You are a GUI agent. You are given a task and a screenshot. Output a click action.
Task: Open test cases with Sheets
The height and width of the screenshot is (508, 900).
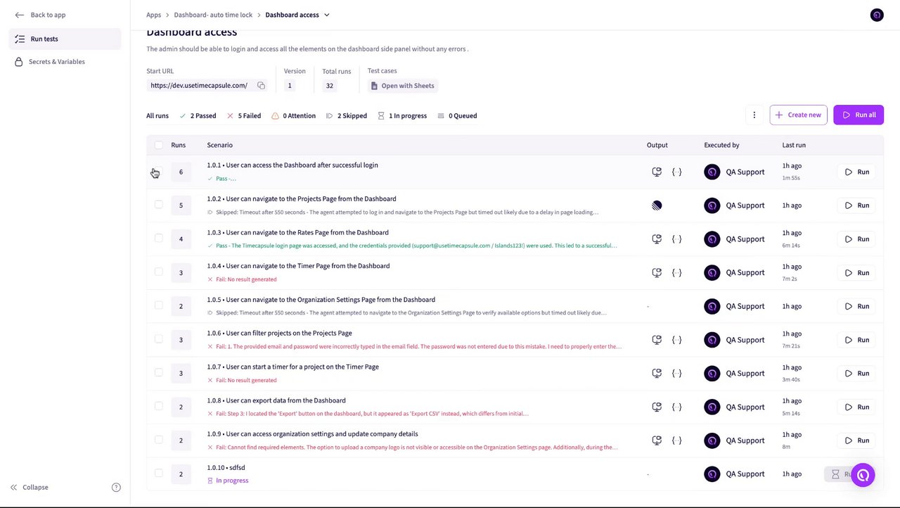(402, 86)
